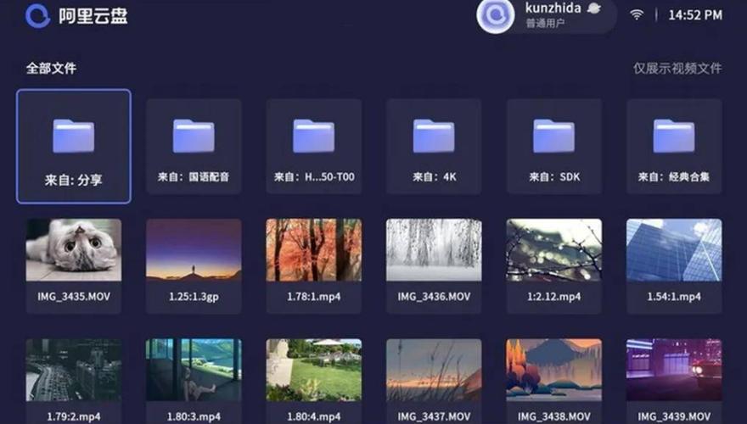Select the 全部文件 heading
The height and width of the screenshot is (424, 747).
51,69
